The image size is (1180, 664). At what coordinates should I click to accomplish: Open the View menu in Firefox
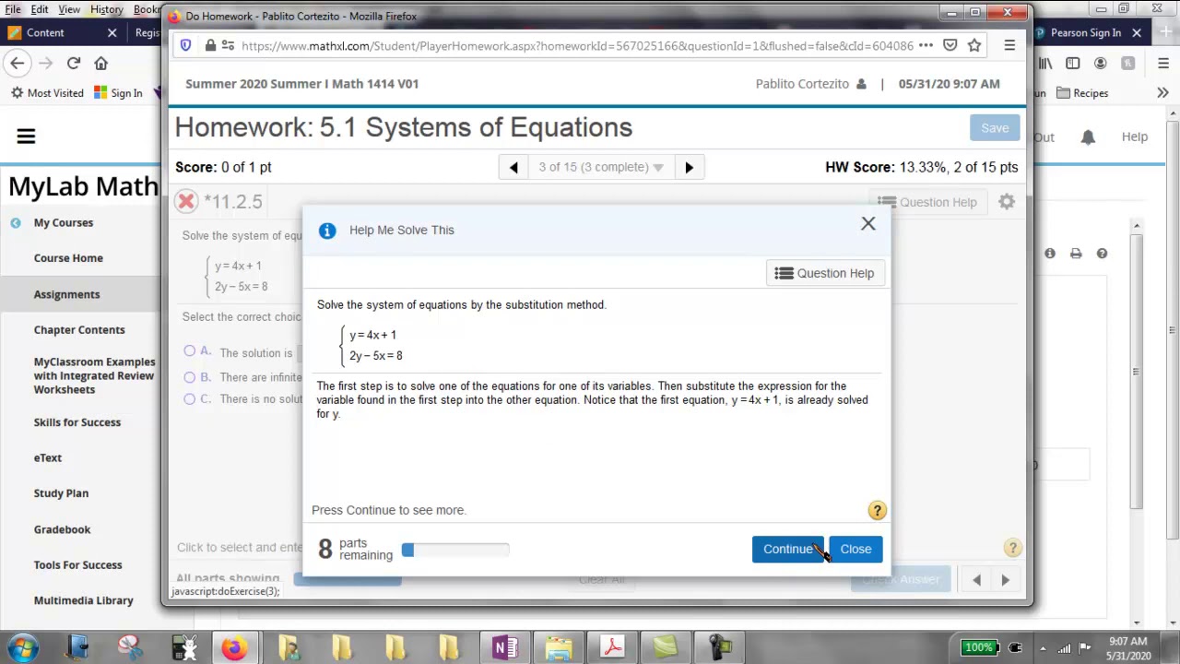(x=69, y=9)
